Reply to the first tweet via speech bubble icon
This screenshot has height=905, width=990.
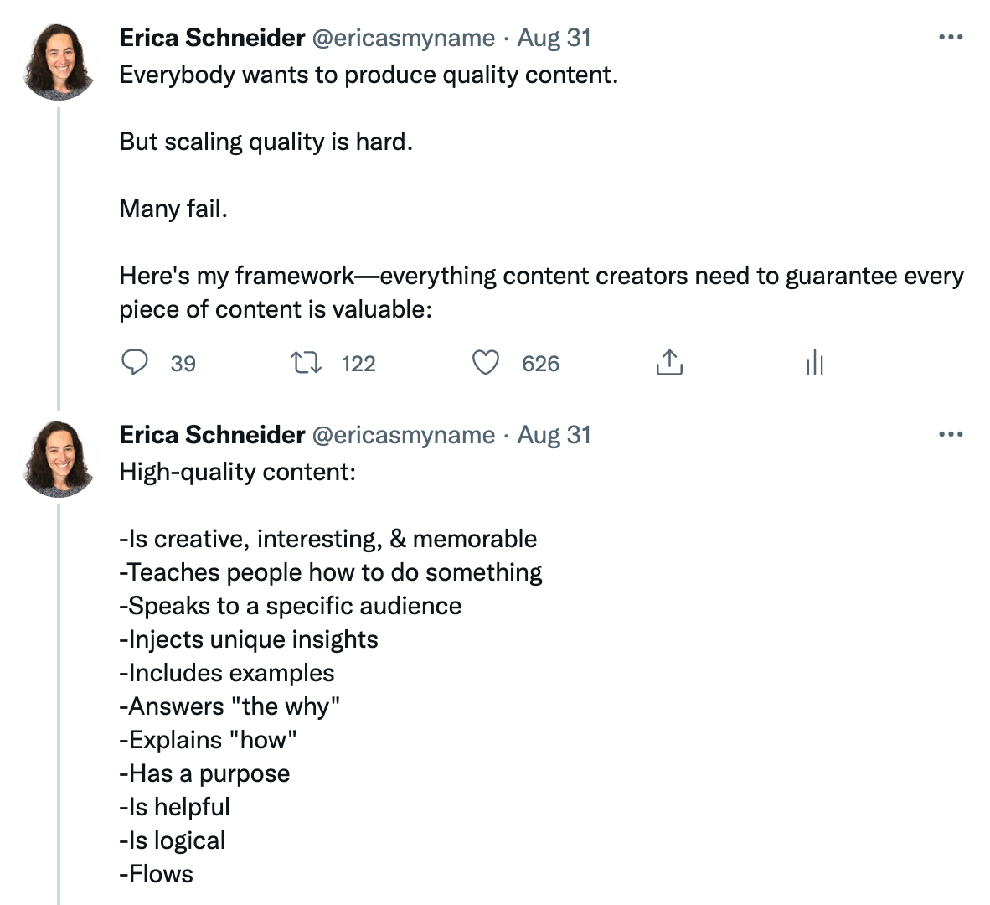pyautogui.click(x=135, y=363)
